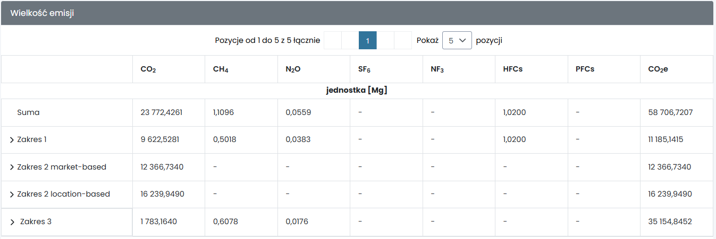Image resolution: width=716 pixels, height=239 pixels.
Task: Go to first page using leftmost pagination button
Action: coord(333,40)
